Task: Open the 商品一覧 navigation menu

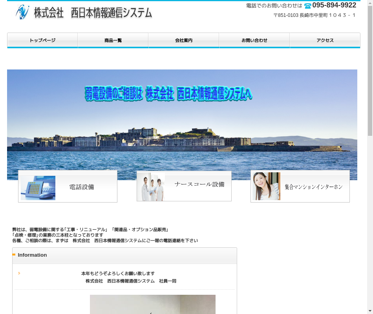Action: click(x=113, y=40)
